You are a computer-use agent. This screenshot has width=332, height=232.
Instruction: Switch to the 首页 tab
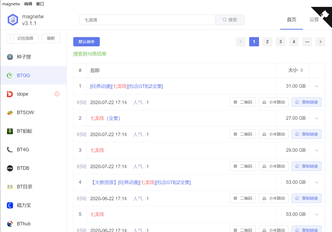[x=291, y=20]
